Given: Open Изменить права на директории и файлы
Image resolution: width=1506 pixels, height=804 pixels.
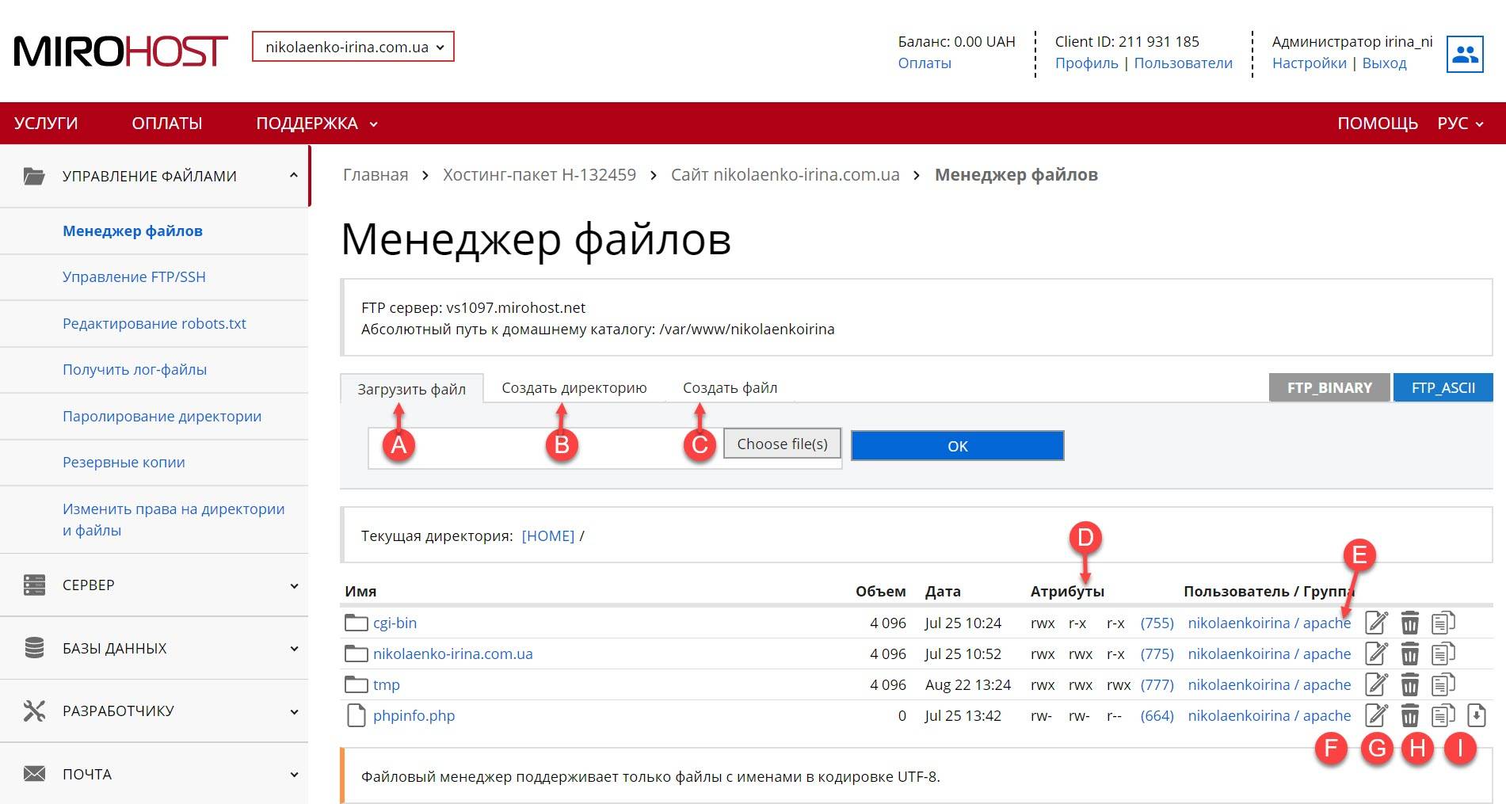Looking at the screenshot, I should pos(173,520).
